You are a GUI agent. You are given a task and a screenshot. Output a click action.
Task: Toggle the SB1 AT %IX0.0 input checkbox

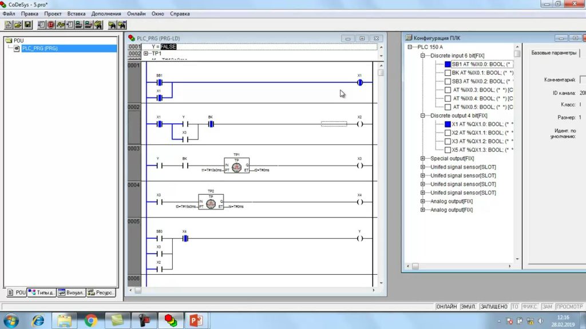click(448, 64)
